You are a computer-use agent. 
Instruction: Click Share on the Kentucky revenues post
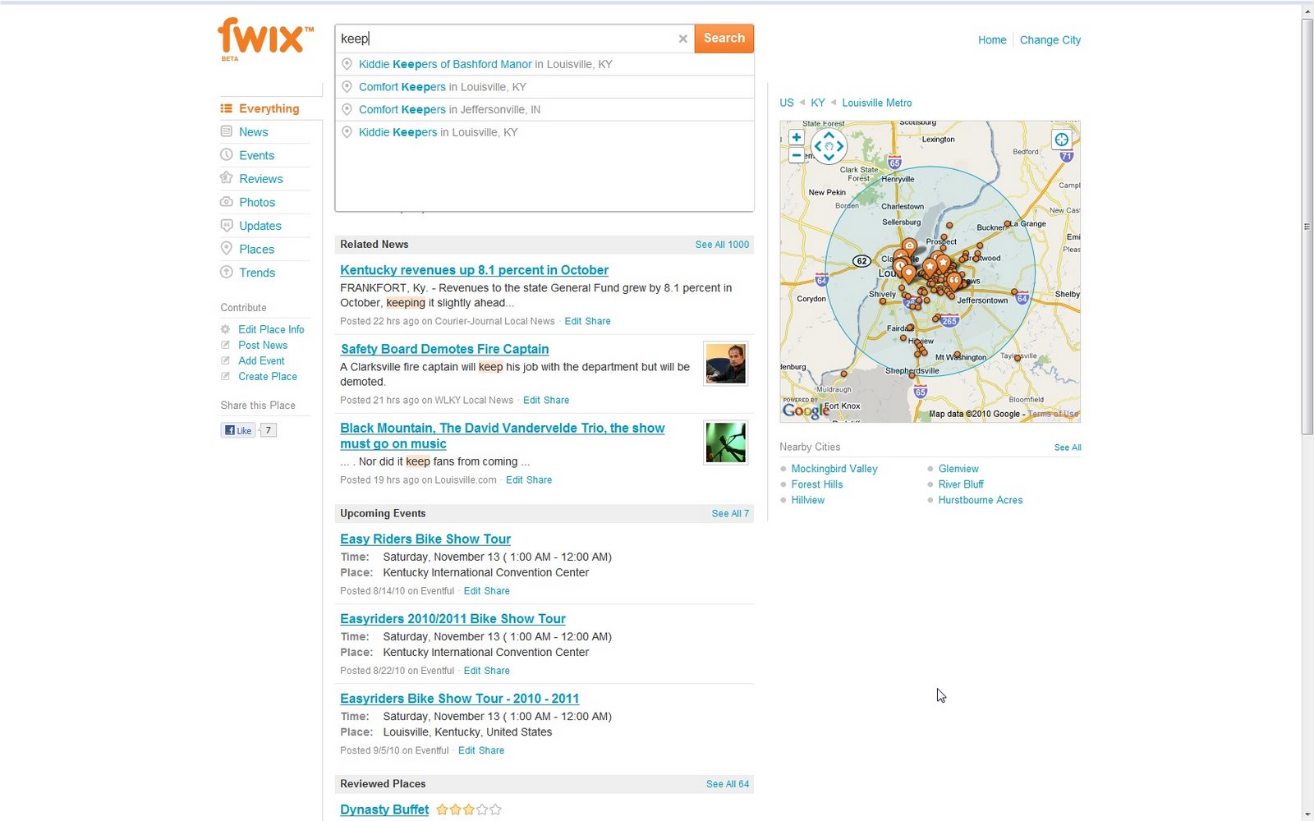[x=598, y=321]
